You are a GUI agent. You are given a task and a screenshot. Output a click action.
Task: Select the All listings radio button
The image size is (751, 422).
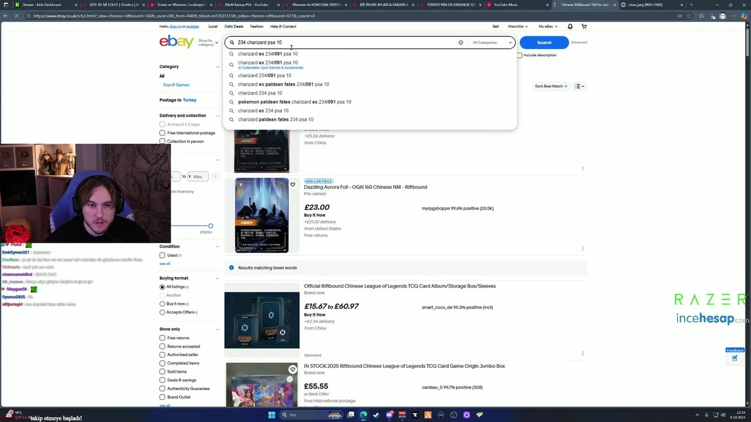pyautogui.click(x=163, y=287)
